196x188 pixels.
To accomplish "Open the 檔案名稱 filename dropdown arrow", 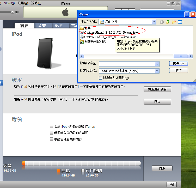I will click(x=157, y=64).
